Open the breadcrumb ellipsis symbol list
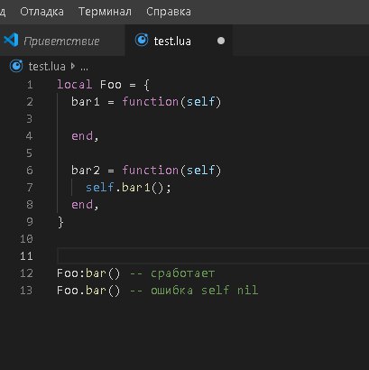 click(x=84, y=67)
